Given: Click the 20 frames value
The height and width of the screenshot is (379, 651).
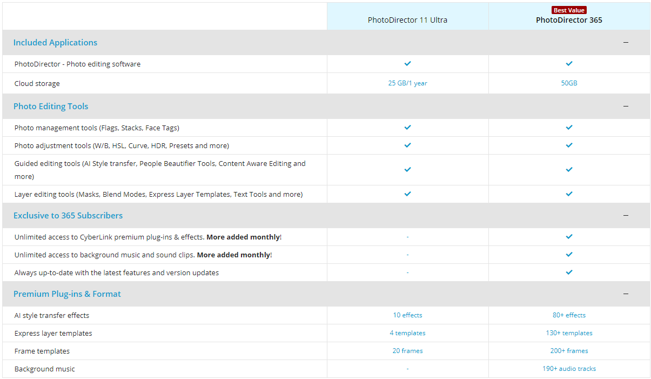Looking at the screenshot, I should click(407, 351).
